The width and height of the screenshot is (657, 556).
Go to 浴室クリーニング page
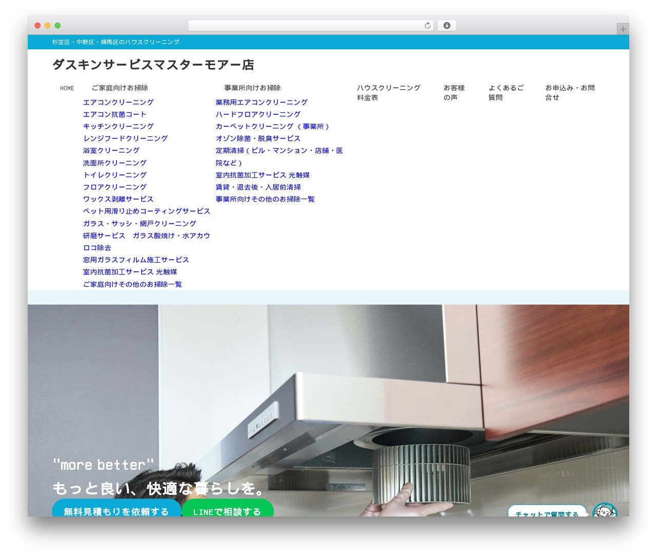point(111,151)
